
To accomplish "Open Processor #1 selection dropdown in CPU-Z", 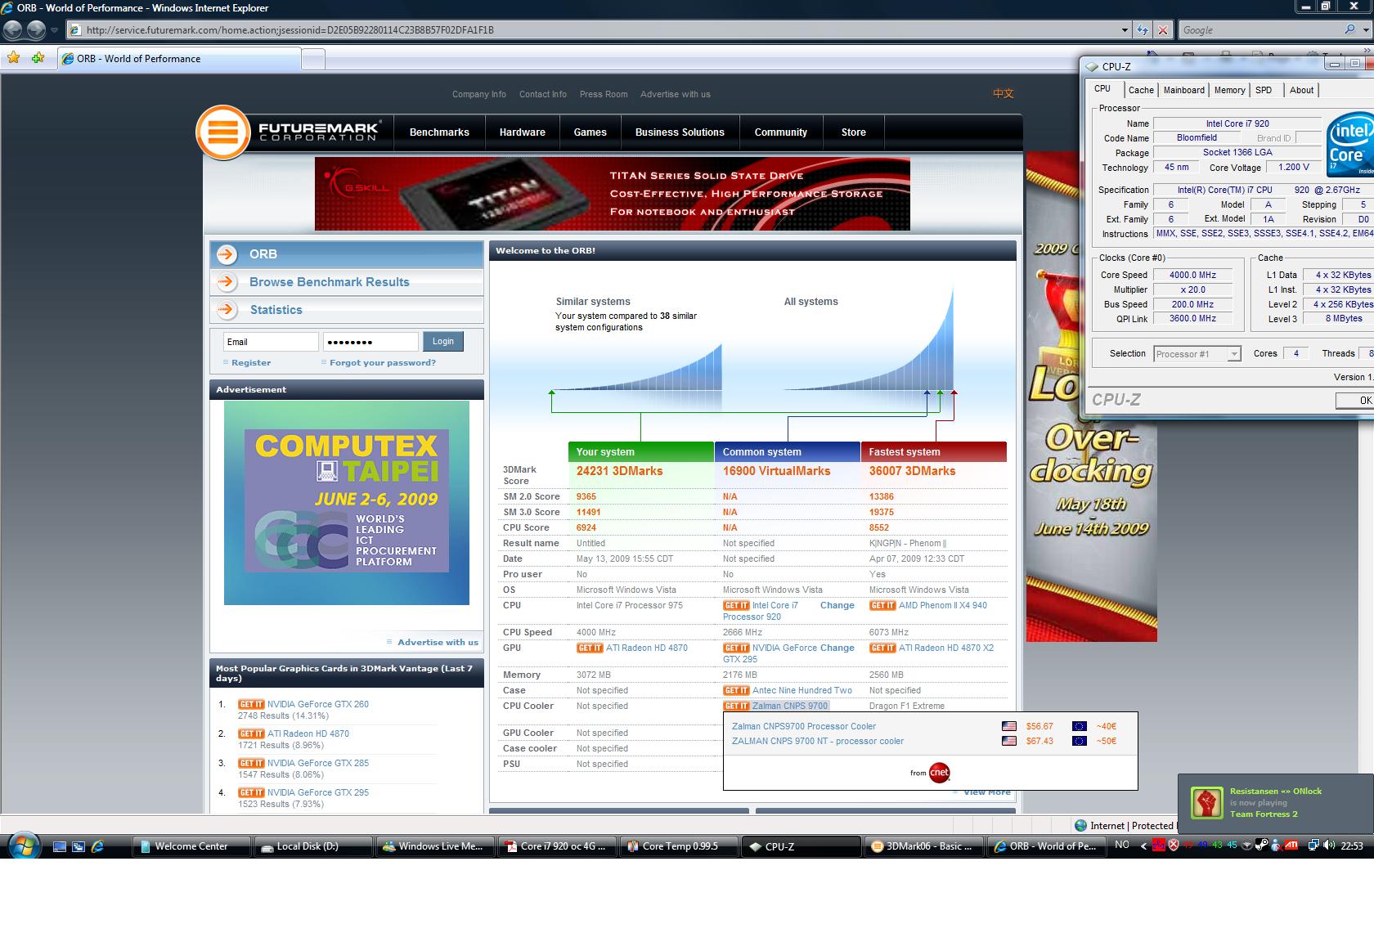I will click(1234, 354).
